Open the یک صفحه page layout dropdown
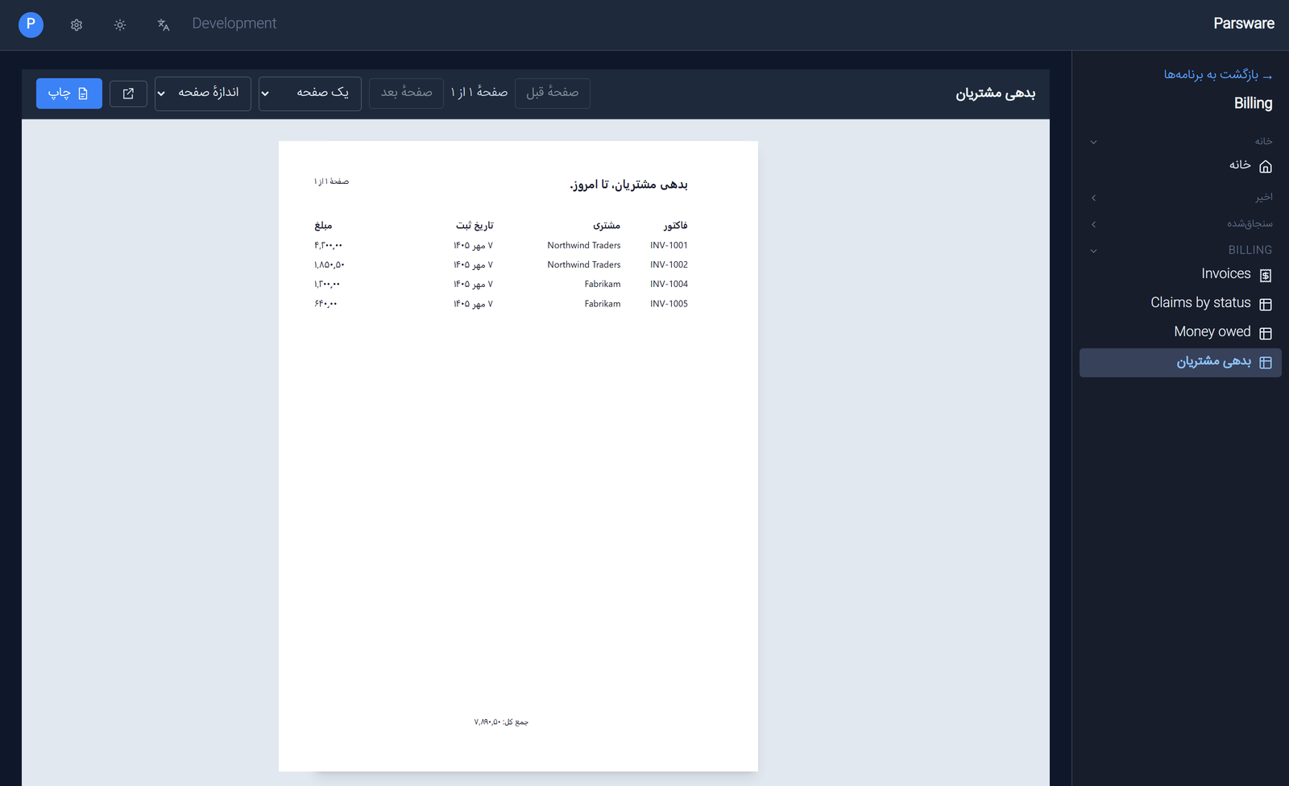The image size is (1289, 786). point(310,94)
